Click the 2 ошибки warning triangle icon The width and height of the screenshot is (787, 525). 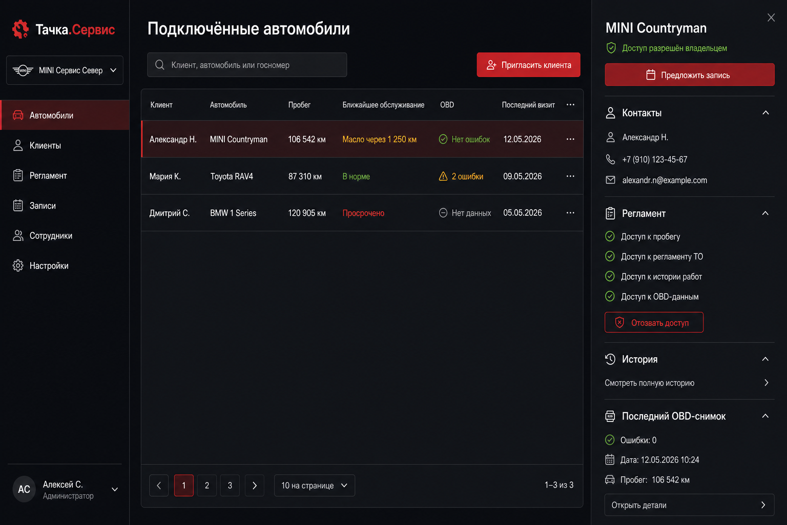point(443,176)
